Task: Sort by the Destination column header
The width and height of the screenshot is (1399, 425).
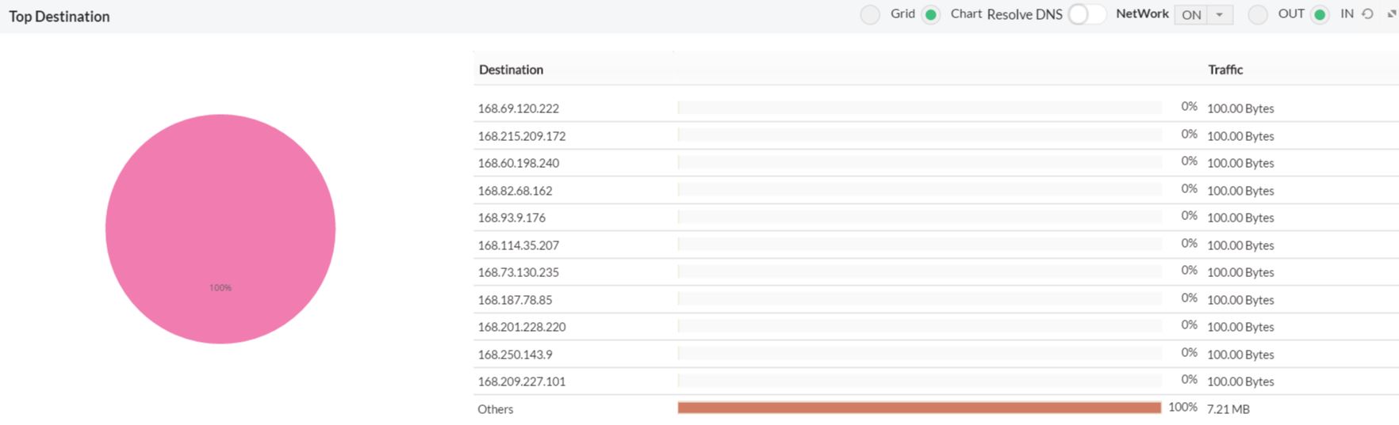Action: pos(511,70)
